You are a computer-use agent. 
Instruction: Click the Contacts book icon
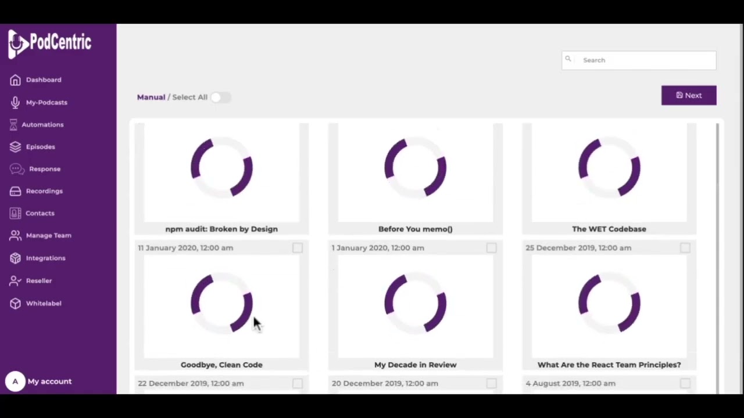click(x=15, y=213)
